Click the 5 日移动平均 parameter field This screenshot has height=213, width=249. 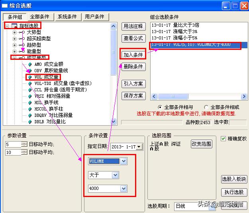click(x=13, y=144)
